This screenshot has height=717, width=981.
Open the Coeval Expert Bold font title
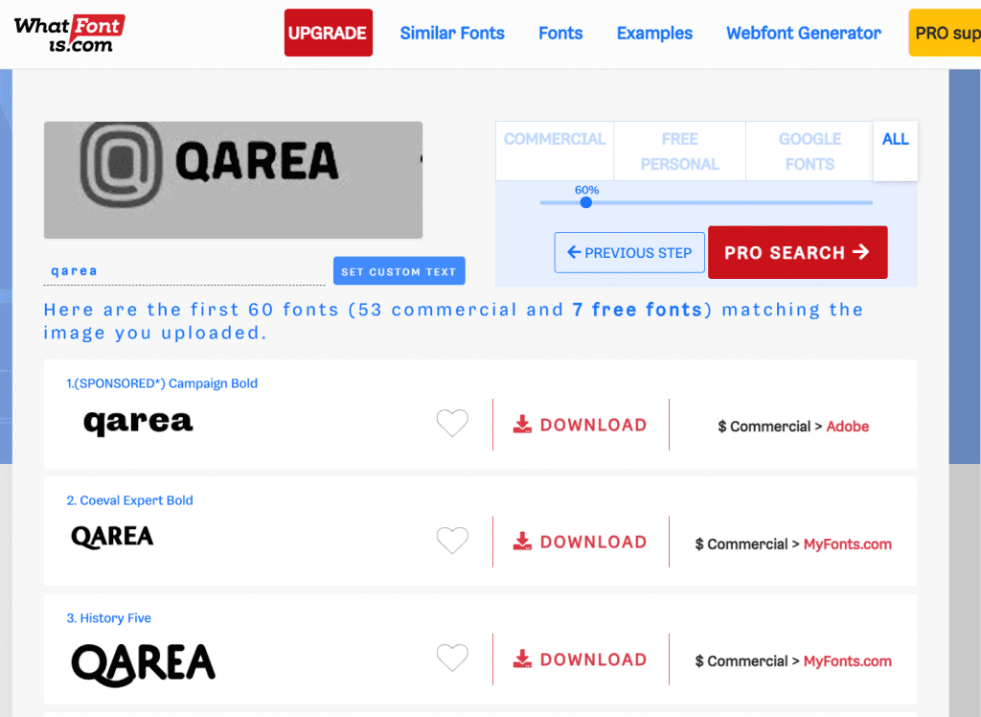pyautogui.click(x=129, y=500)
